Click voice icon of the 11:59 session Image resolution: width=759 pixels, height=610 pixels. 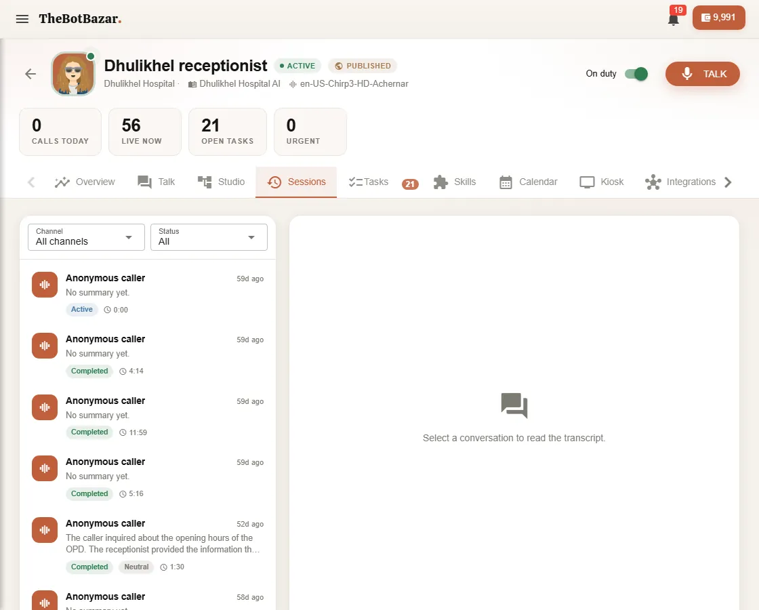[45, 407]
